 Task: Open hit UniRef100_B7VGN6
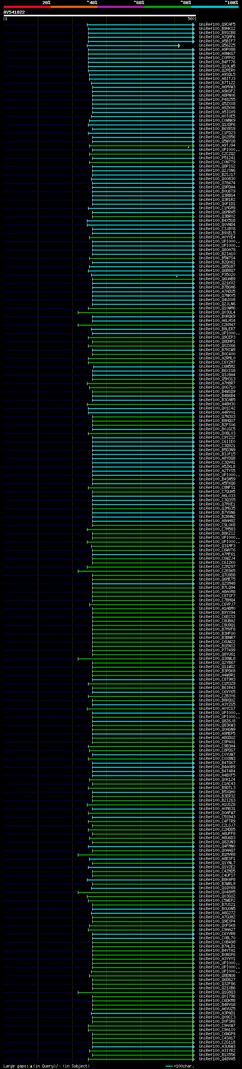[217, 512]
